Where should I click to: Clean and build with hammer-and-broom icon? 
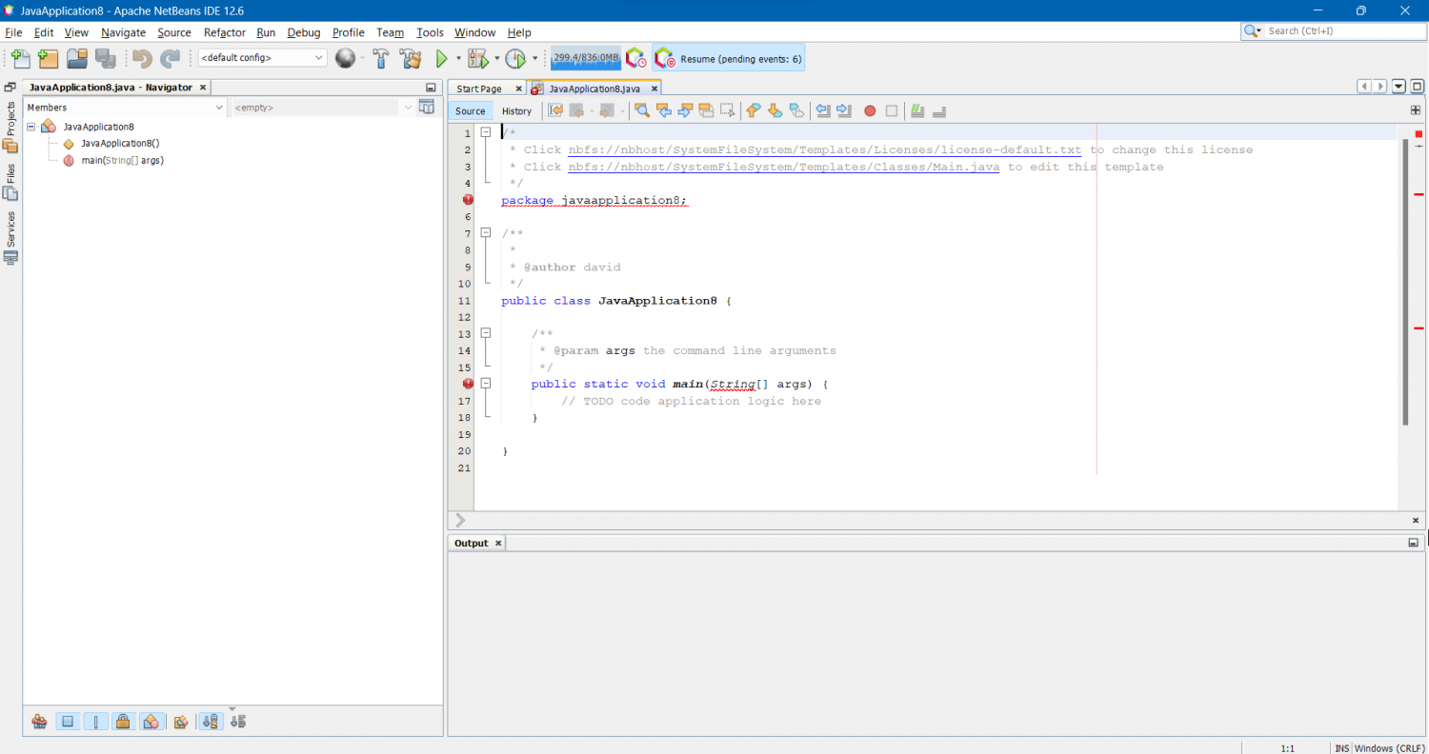(x=411, y=58)
